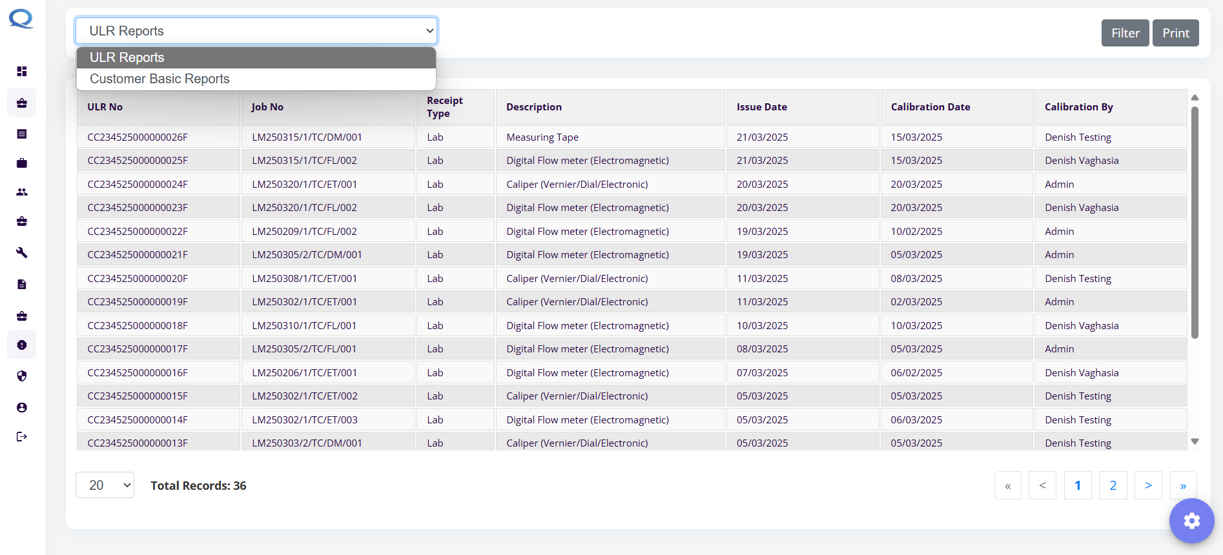The image size is (1223, 555).
Task: Open the wrench tools icon in sidebar
Action: [x=22, y=252]
